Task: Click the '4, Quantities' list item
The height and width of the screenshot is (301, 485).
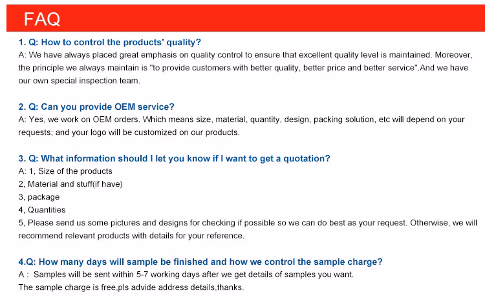Action: coord(42,210)
